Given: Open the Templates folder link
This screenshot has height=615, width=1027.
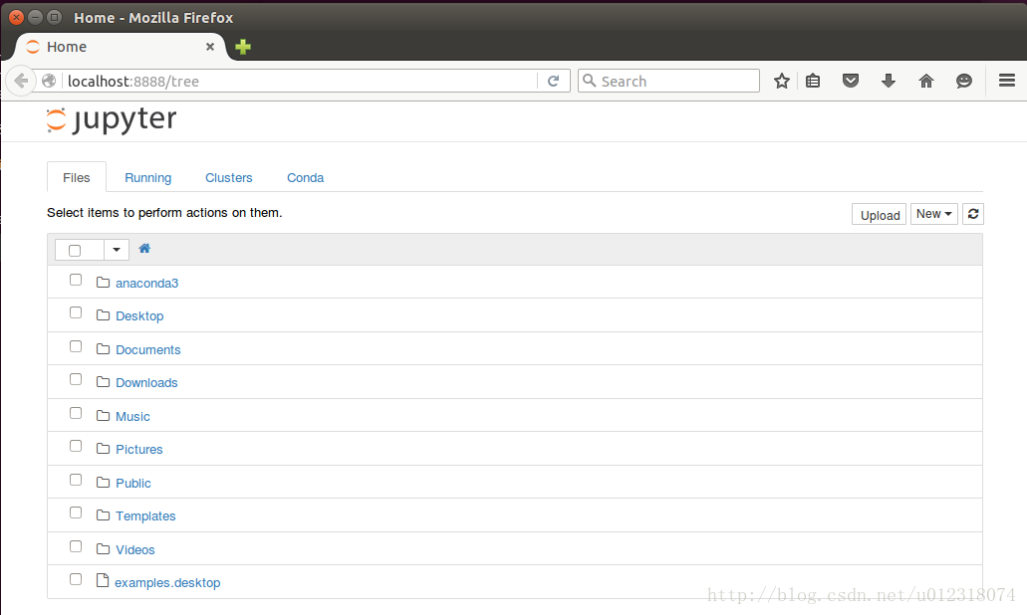Looking at the screenshot, I should point(145,516).
